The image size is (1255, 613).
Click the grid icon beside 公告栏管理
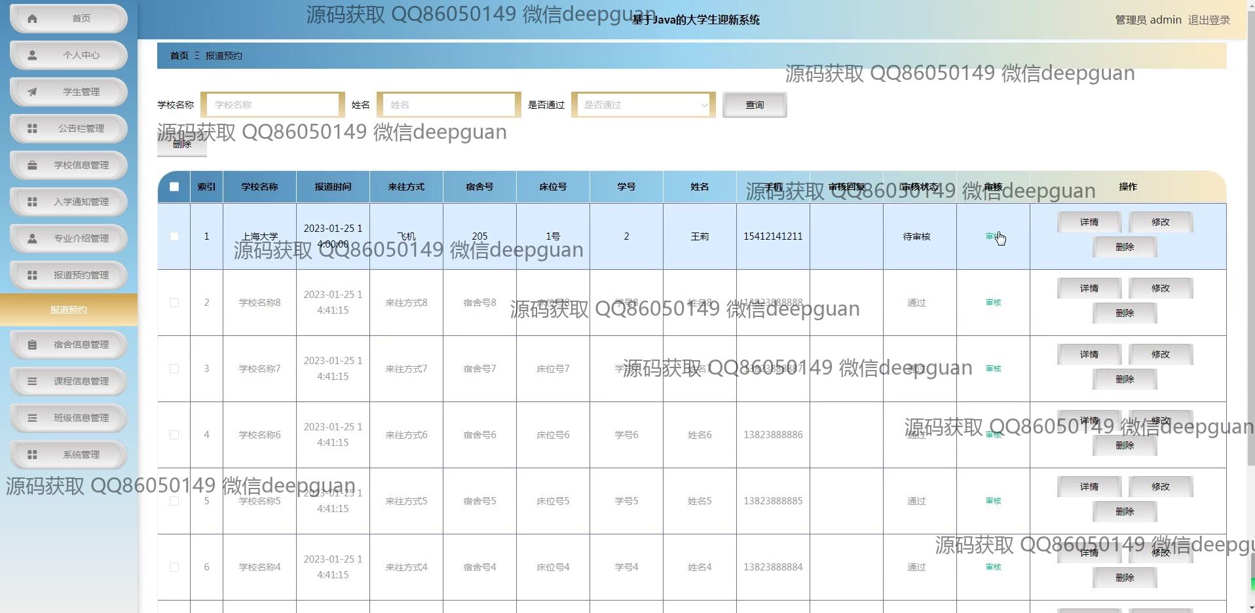click(x=32, y=128)
